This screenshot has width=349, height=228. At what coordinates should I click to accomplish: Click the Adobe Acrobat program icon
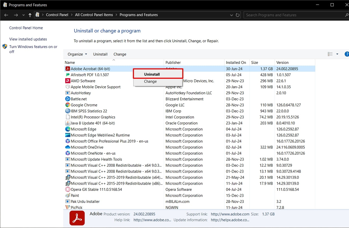68,69
